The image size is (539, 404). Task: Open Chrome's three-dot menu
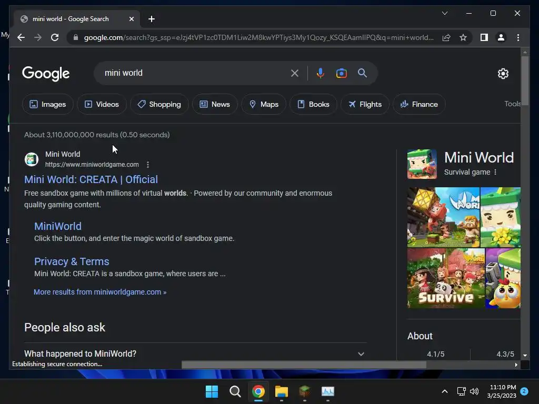[x=518, y=37]
